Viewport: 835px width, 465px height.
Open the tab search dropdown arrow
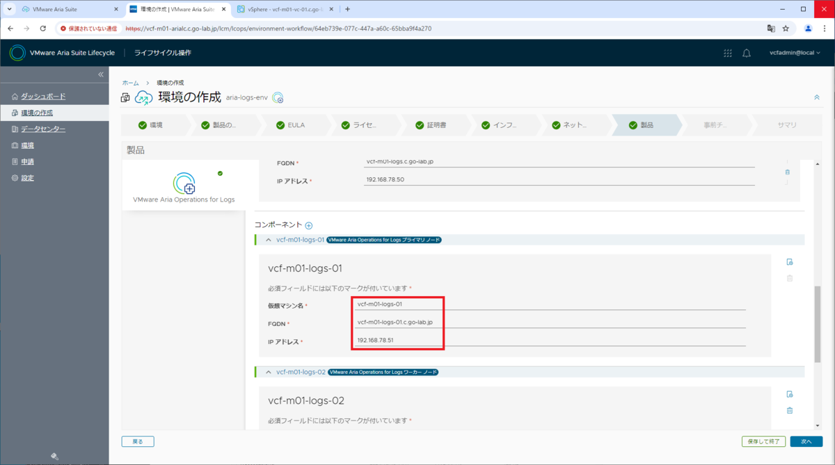(x=9, y=9)
